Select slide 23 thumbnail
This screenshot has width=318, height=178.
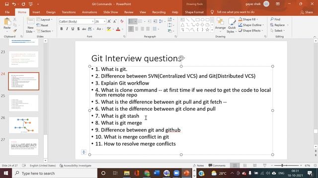(23, 59)
